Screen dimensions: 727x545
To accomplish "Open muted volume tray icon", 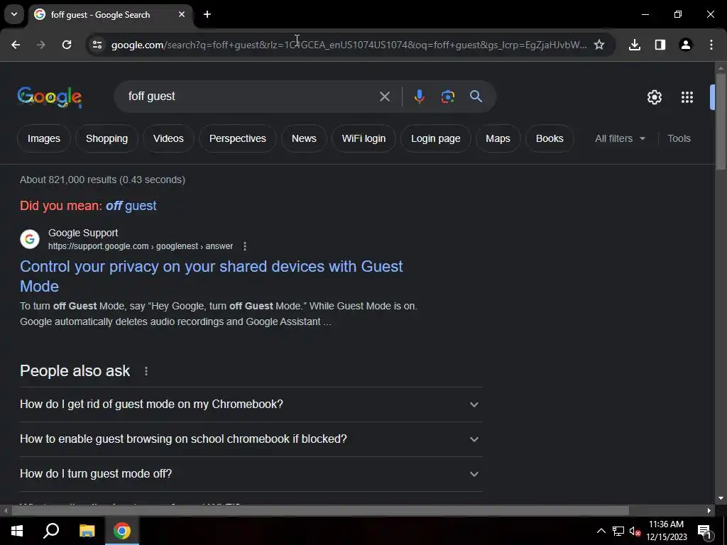I will click(635, 531).
